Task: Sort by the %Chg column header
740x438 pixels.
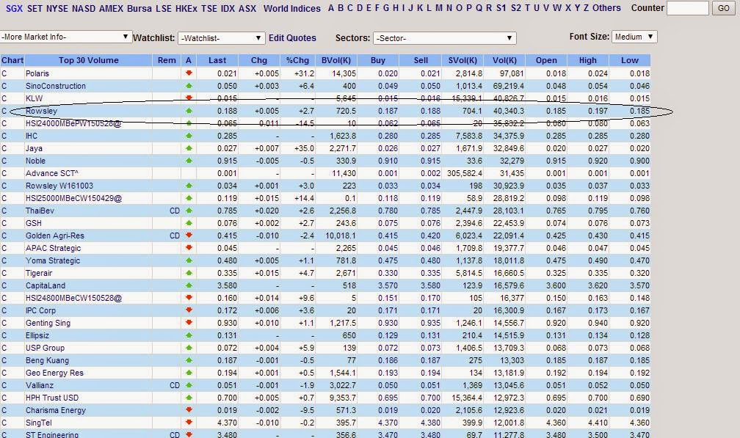Action: pos(297,60)
